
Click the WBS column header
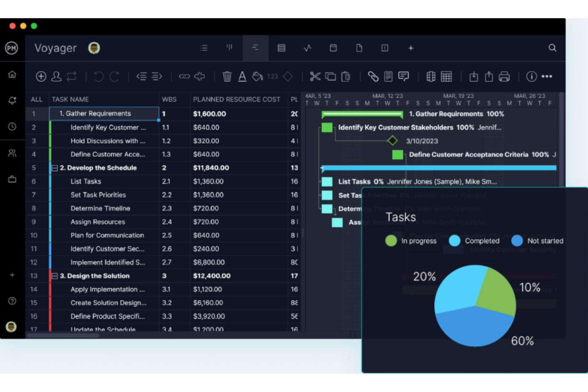(169, 99)
